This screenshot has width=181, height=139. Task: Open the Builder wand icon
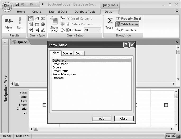tap(63, 30)
